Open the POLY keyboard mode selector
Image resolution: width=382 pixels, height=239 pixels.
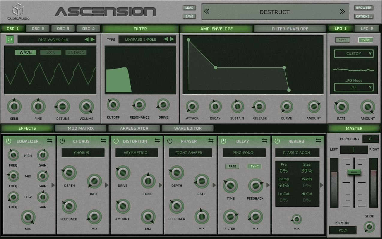coord(343,230)
